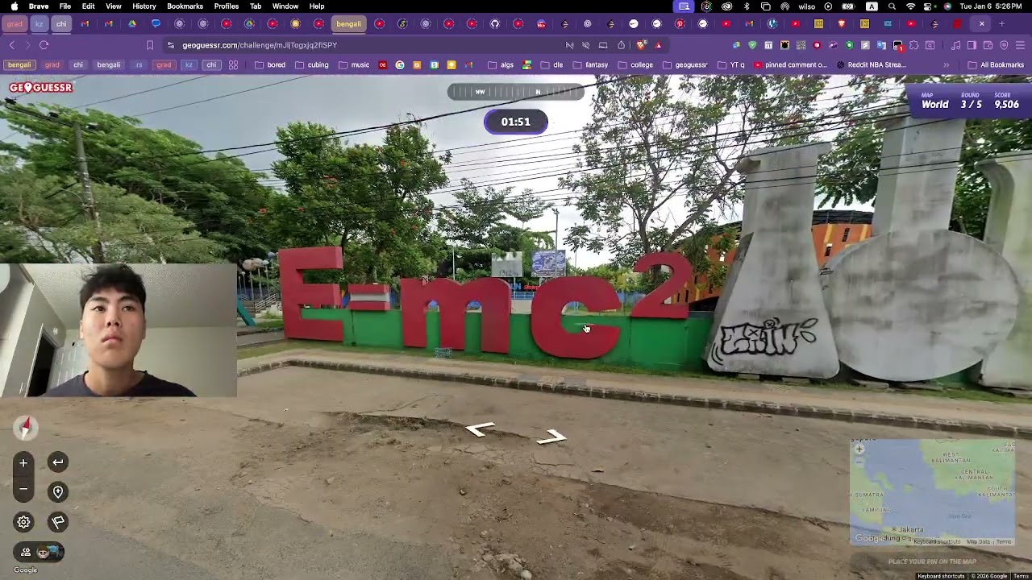The height and width of the screenshot is (580, 1032).
Task: Open the Brave Shields lion icon
Action: tap(641, 45)
